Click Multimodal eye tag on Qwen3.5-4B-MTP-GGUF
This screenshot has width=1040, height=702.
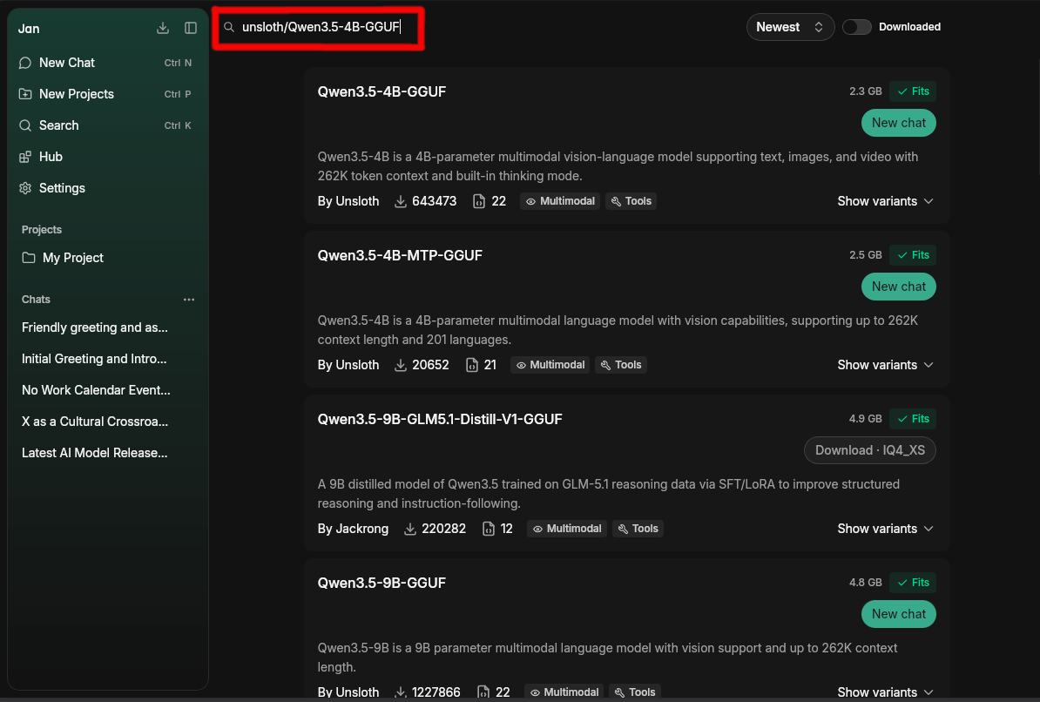point(550,365)
